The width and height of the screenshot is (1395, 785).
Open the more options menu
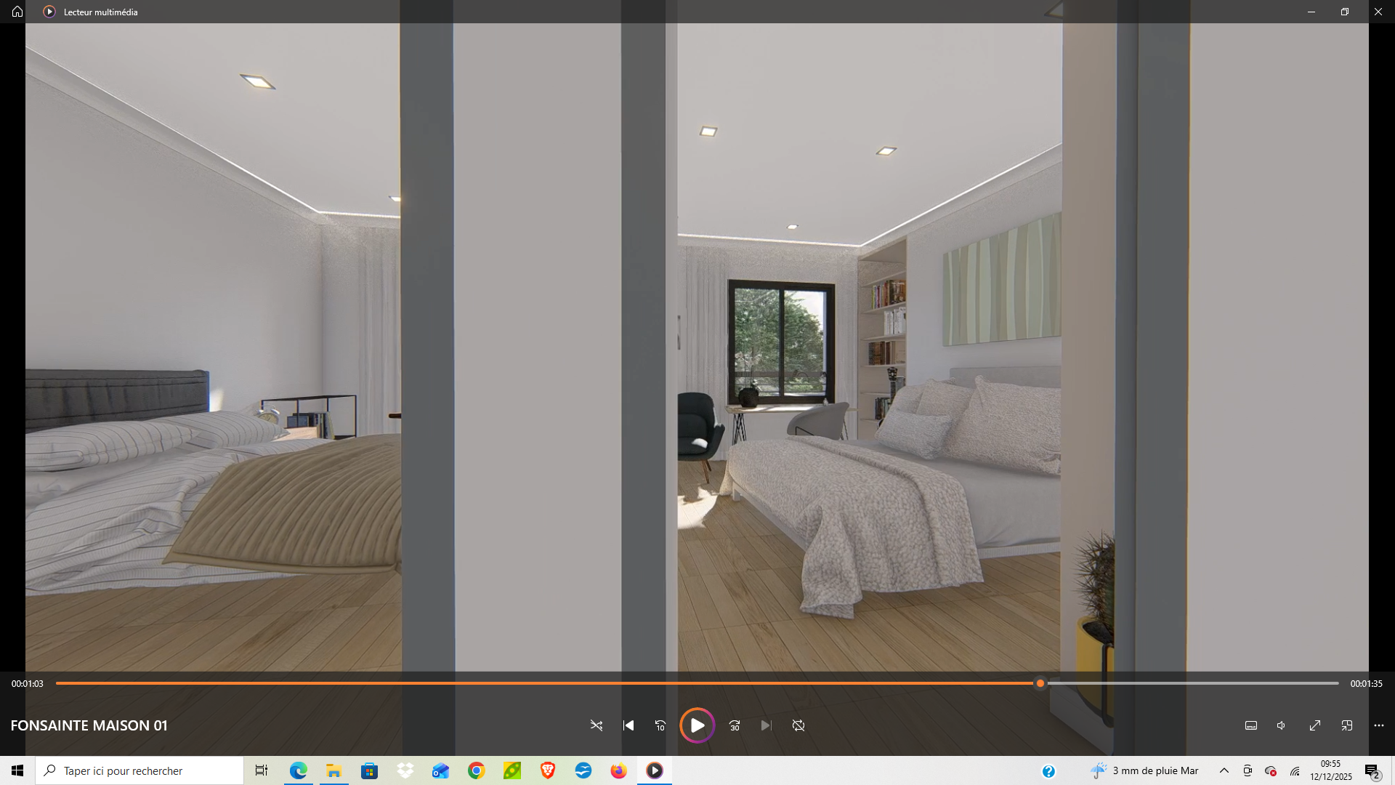tap(1379, 725)
